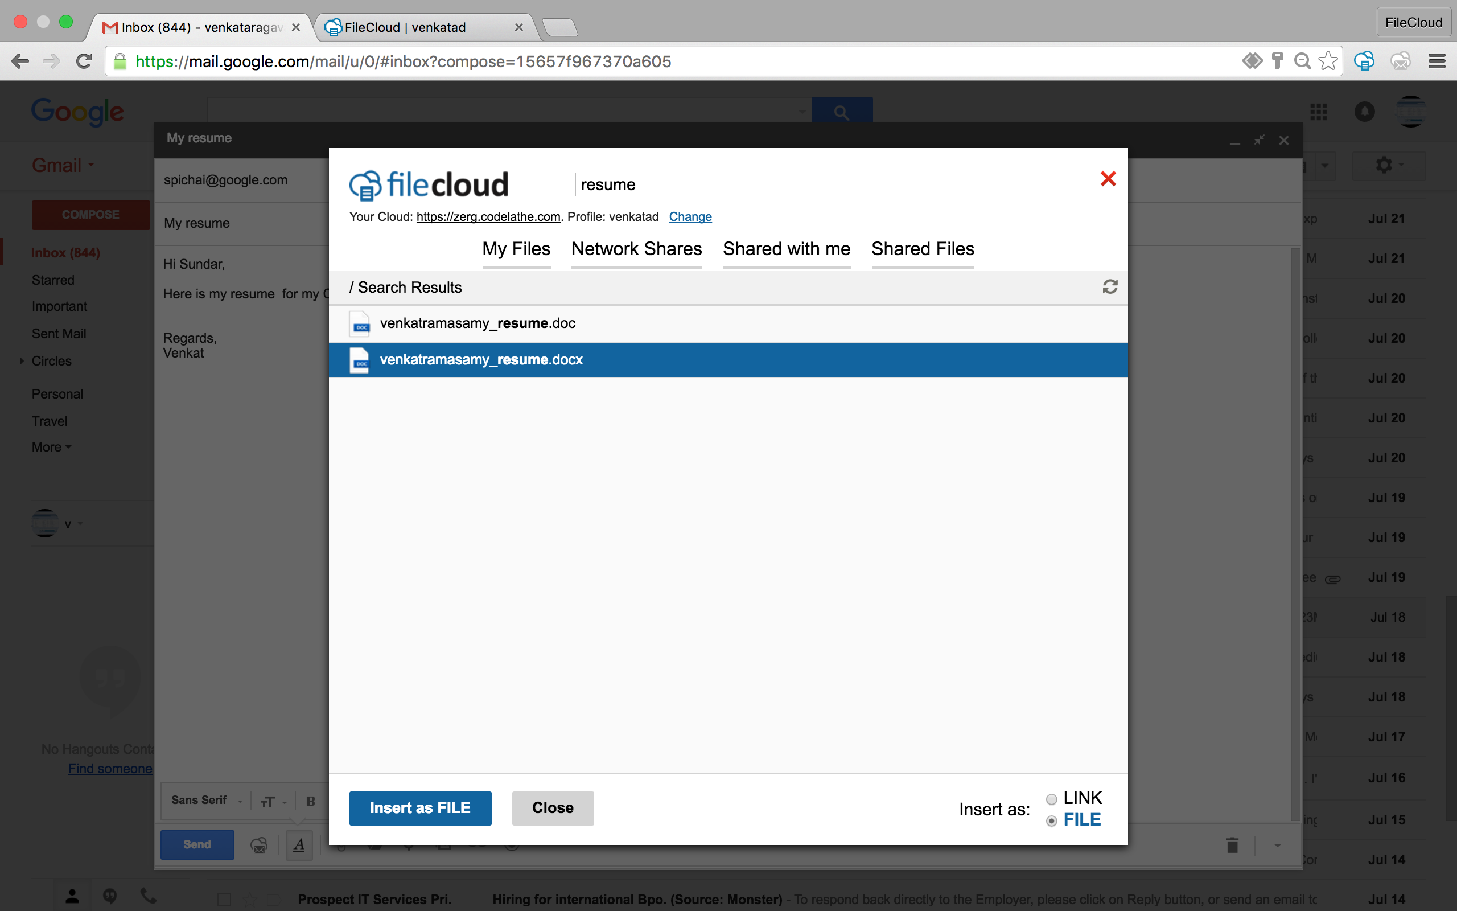Click the Gmail search button
This screenshot has height=911, width=1457.
coord(842,111)
